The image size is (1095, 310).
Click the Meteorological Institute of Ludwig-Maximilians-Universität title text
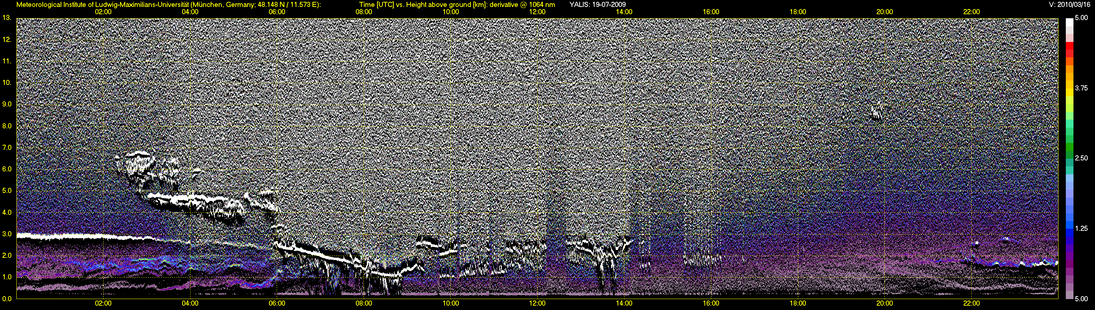coord(168,5)
